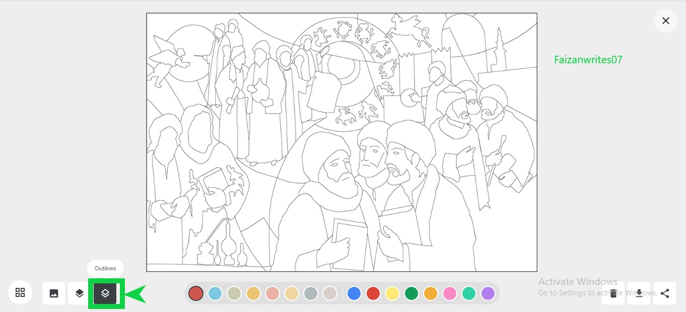Image resolution: width=686 pixels, height=312 pixels.
Task: Pick the salmon pink swatch
Action: 272,293
